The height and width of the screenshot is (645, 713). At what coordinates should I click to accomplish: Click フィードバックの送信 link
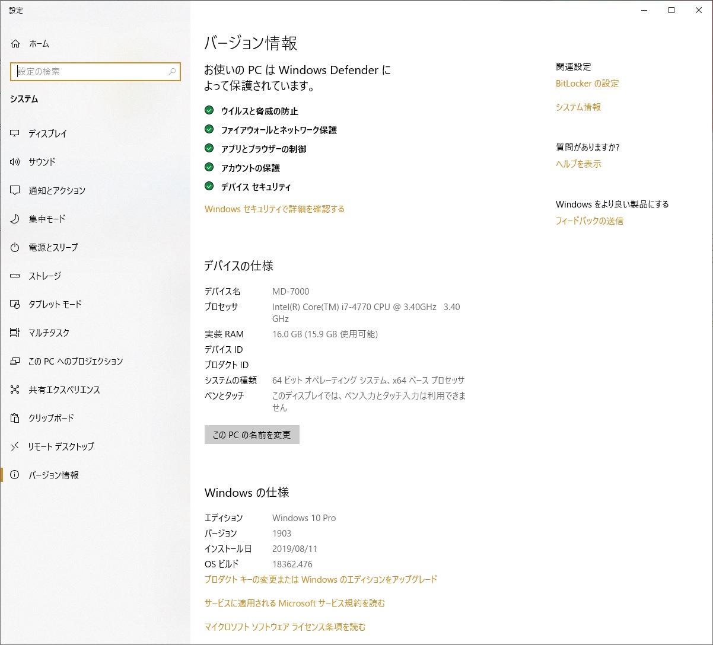tap(590, 221)
